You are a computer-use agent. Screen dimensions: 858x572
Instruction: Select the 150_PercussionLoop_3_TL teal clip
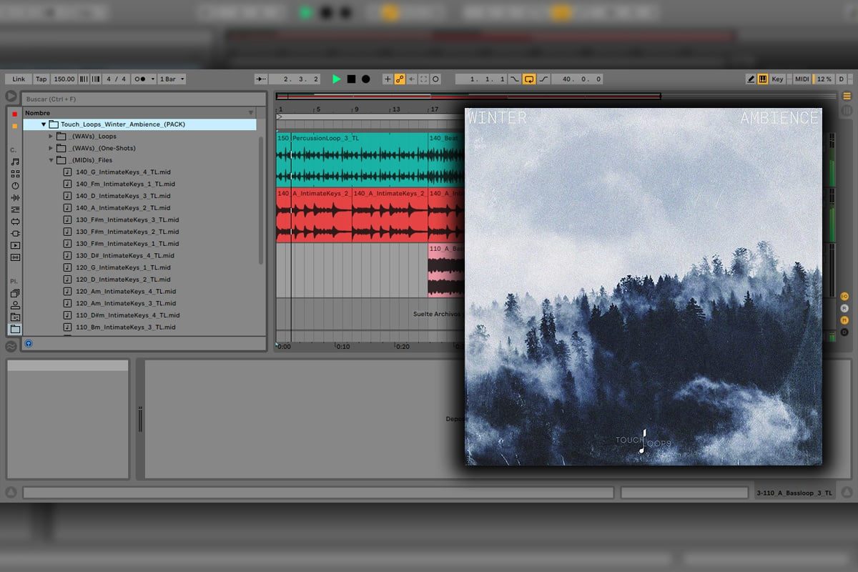point(352,159)
